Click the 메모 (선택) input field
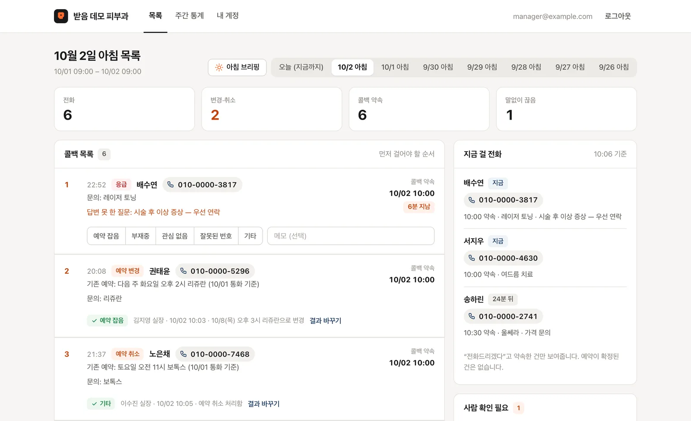The width and height of the screenshot is (691, 421). tap(351, 236)
